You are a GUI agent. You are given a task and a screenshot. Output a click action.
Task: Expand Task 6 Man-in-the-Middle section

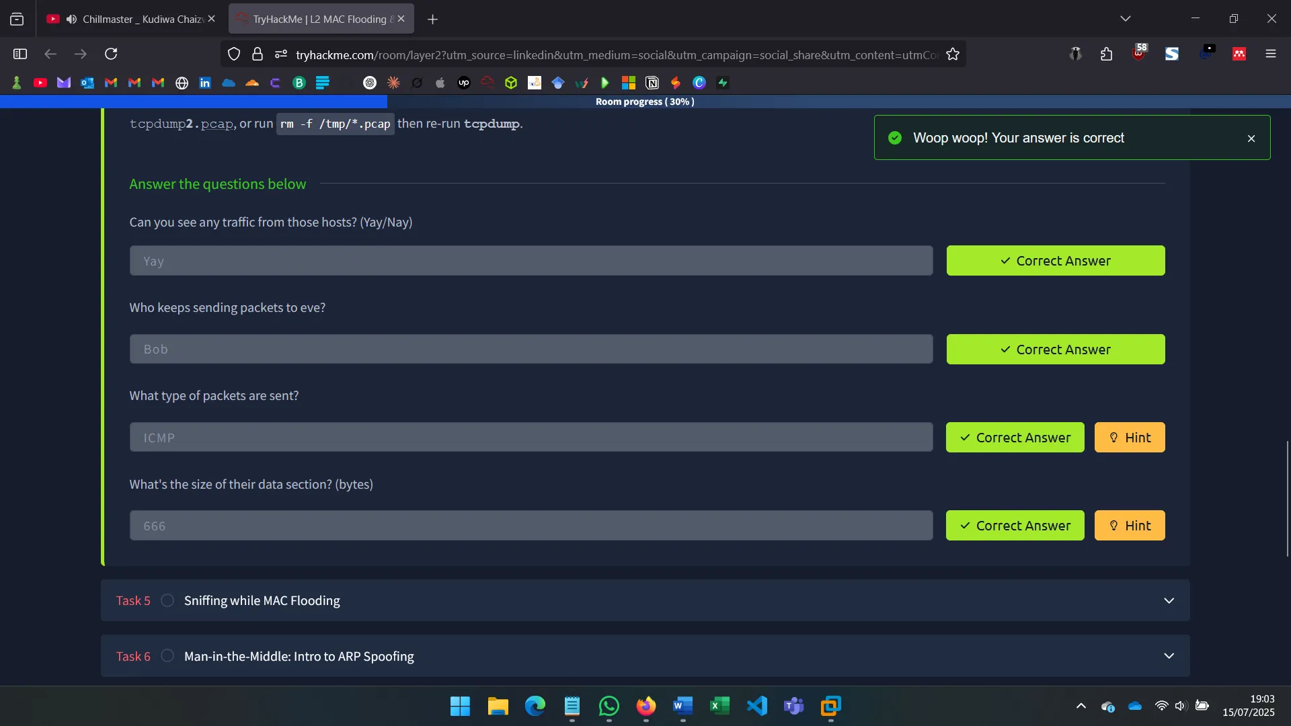(x=1170, y=655)
